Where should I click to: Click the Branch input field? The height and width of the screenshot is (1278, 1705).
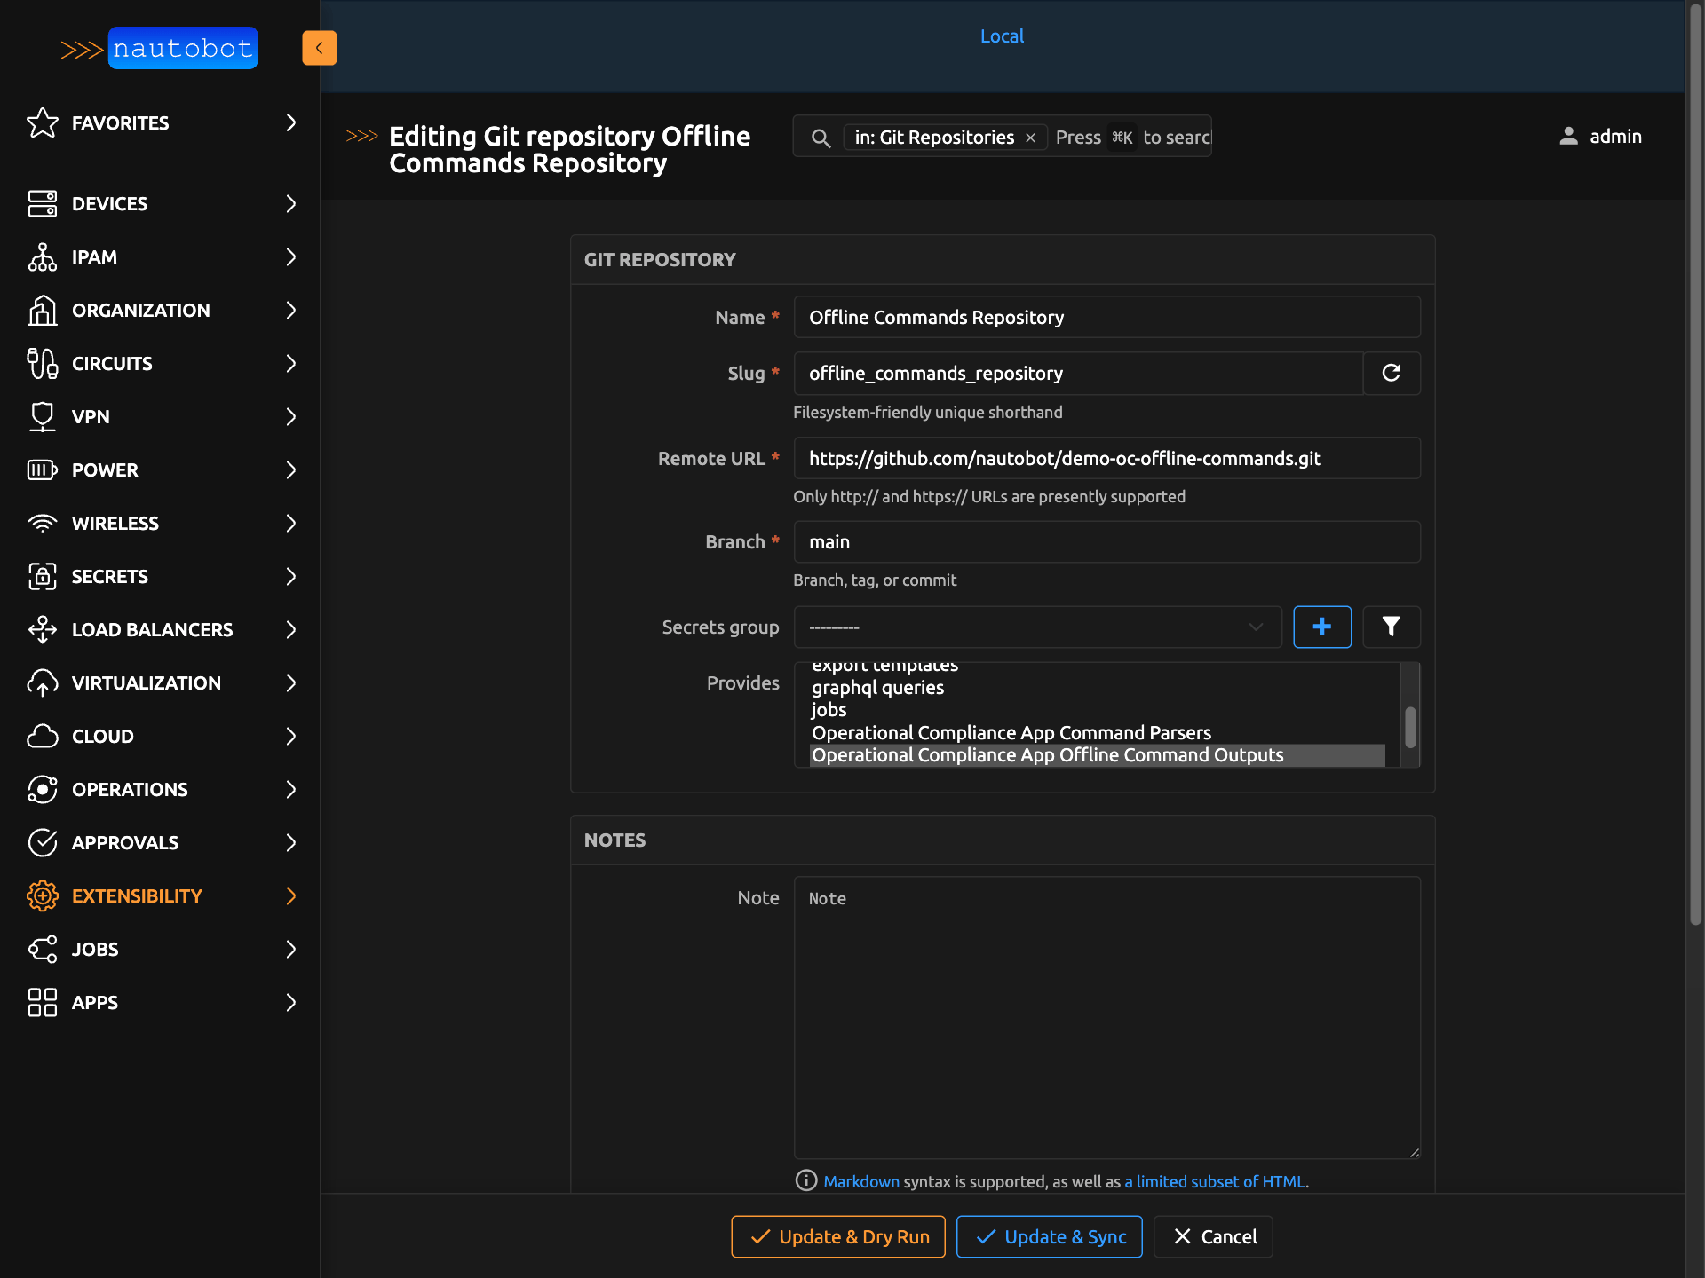pyautogui.click(x=1106, y=541)
